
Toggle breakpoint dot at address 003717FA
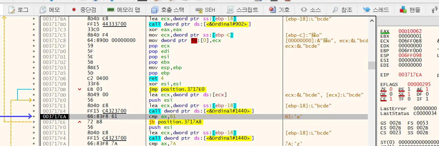(x=34, y=144)
